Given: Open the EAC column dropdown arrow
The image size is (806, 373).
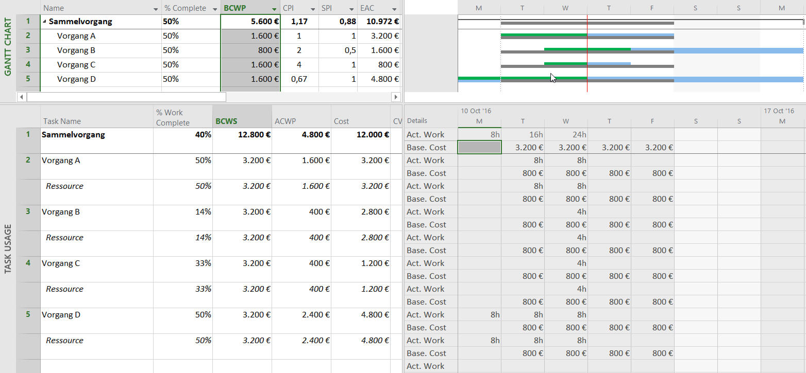Looking at the screenshot, I should tap(394, 9).
